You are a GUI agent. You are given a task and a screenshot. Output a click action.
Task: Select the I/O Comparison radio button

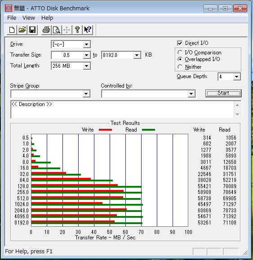(x=180, y=53)
